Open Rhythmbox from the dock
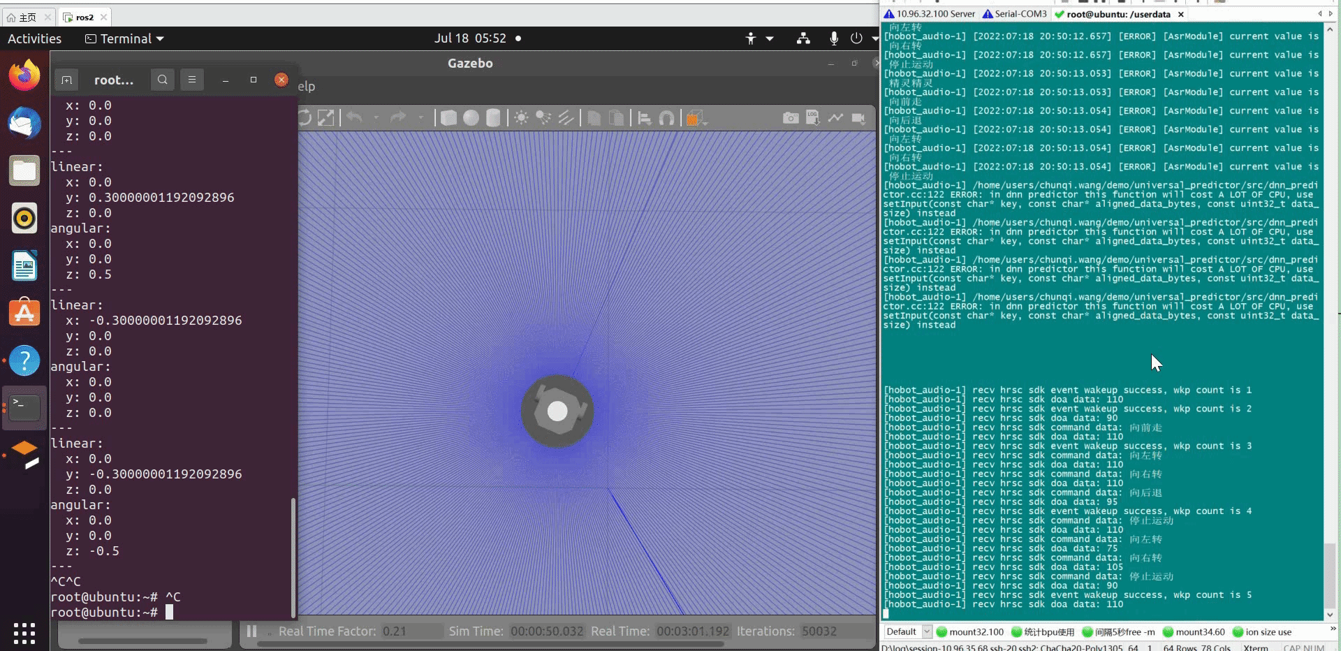This screenshot has height=651, width=1341. (x=24, y=218)
